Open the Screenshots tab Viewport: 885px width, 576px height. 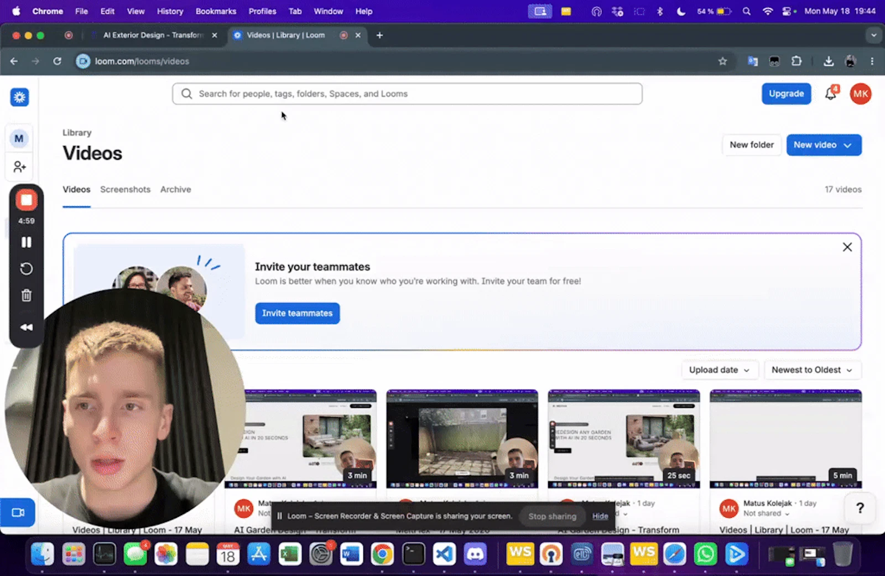tap(125, 189)
